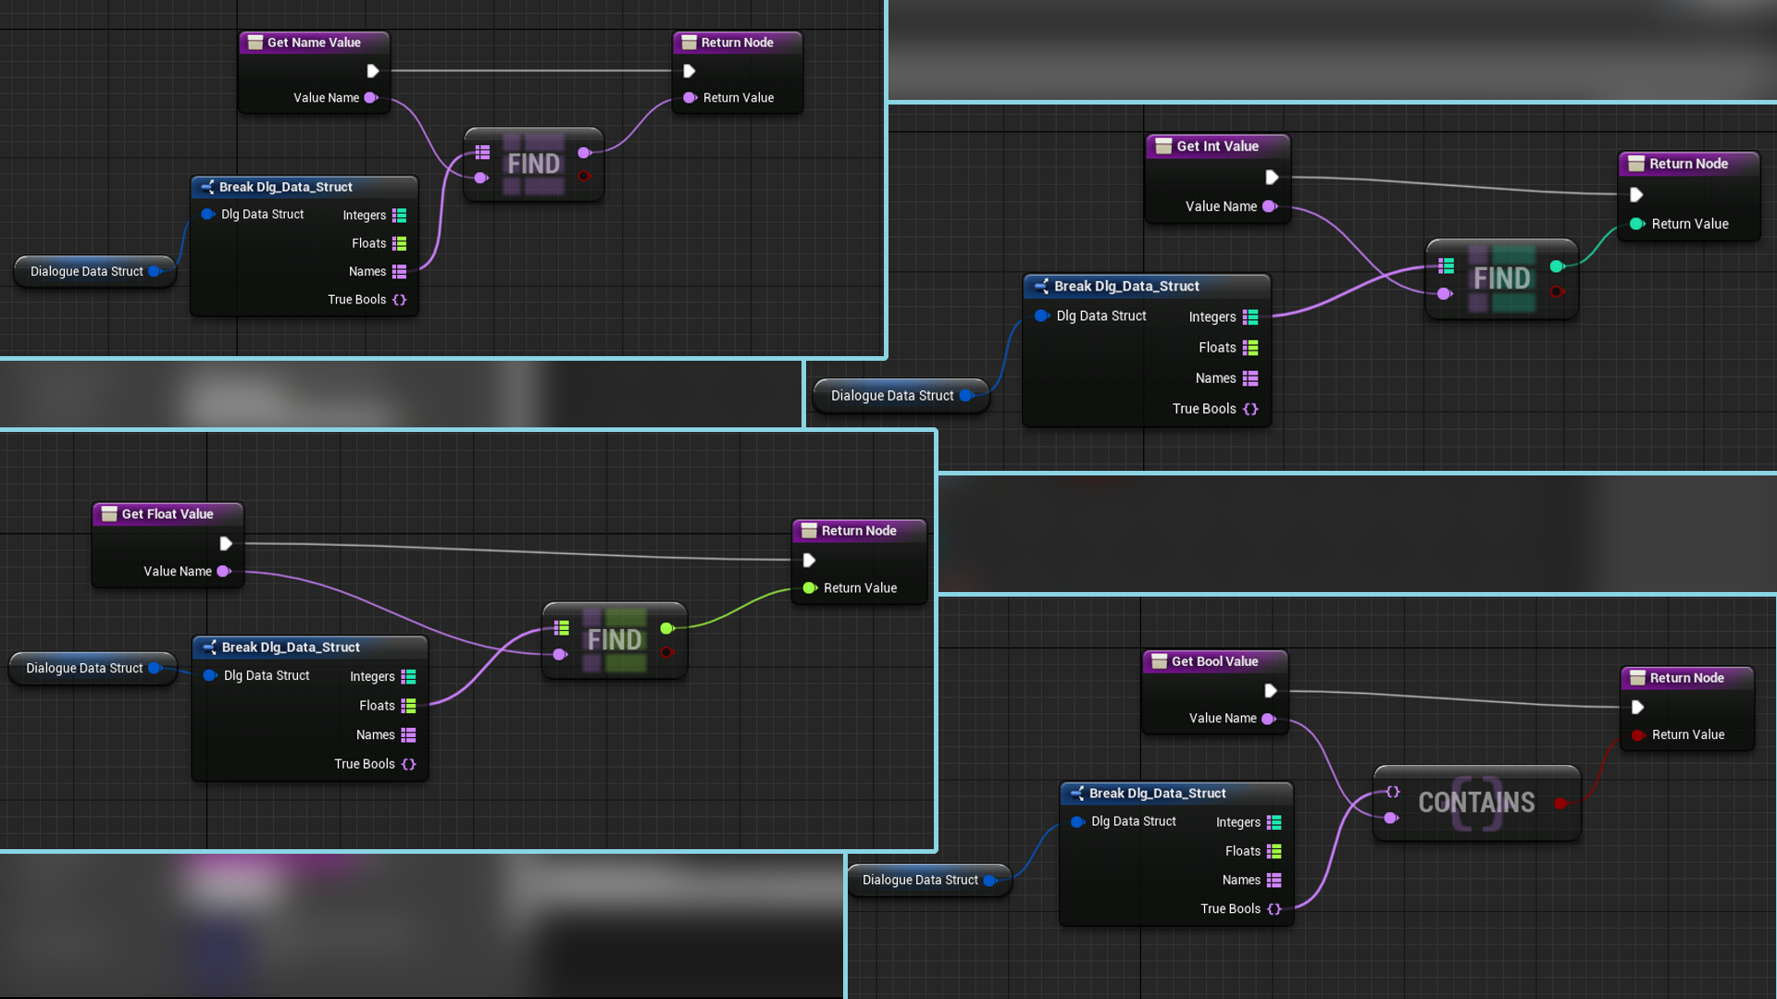This screenshot has width=1777, height=999.
Task: Click green Return Value pin in Get Float graph
Action: (x=810, y=588)
